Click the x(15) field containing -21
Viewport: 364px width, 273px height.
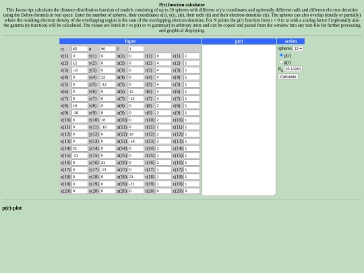80,156
